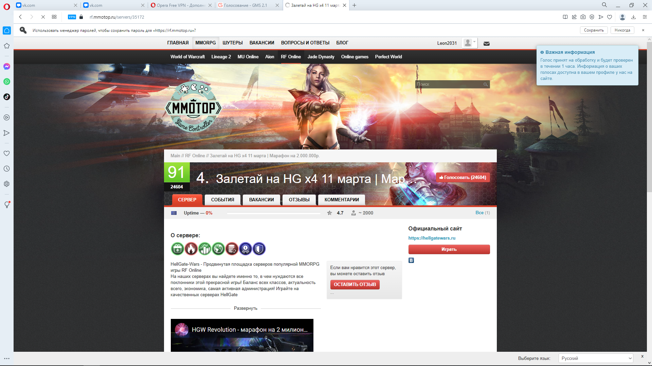Select the flame server badge
Screen dimensions: 652x366
click(191, 249)
